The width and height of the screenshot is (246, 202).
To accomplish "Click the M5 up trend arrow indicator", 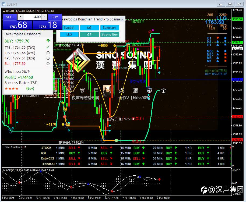I will coord(217,58).
